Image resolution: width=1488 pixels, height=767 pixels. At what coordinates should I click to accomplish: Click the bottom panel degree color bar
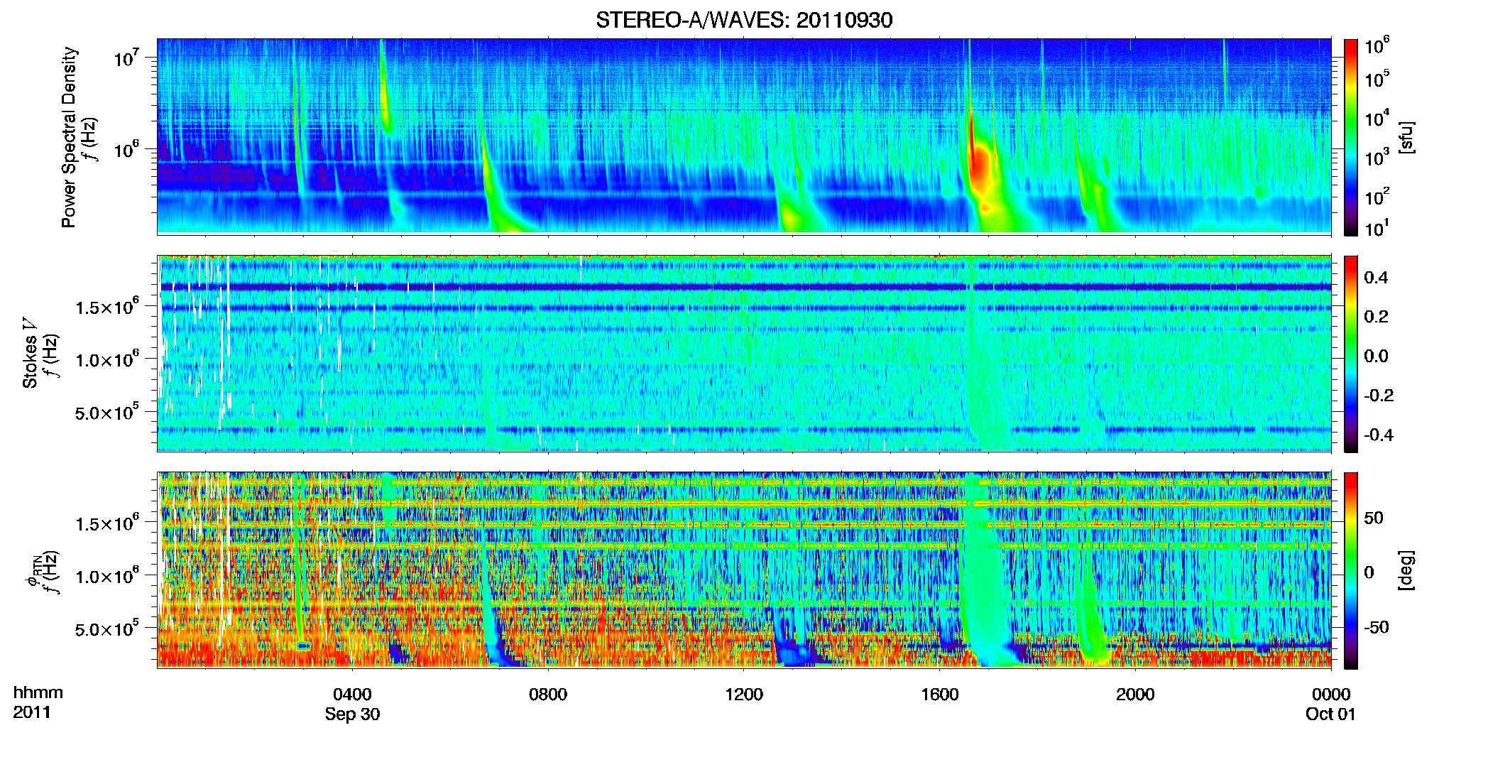coord(1351,570)
